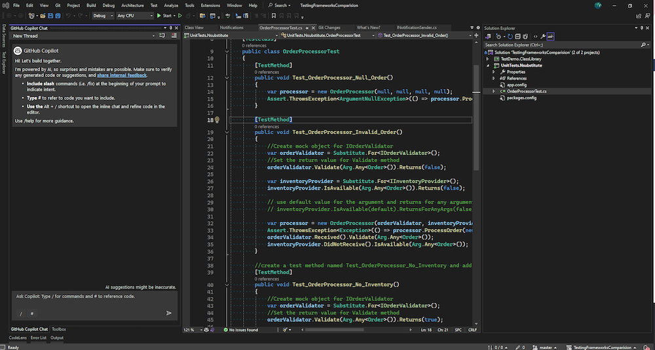655x350 pixels.
Task: Collapse the UnitTests.Nsubstitute project node
Action: 487,65
